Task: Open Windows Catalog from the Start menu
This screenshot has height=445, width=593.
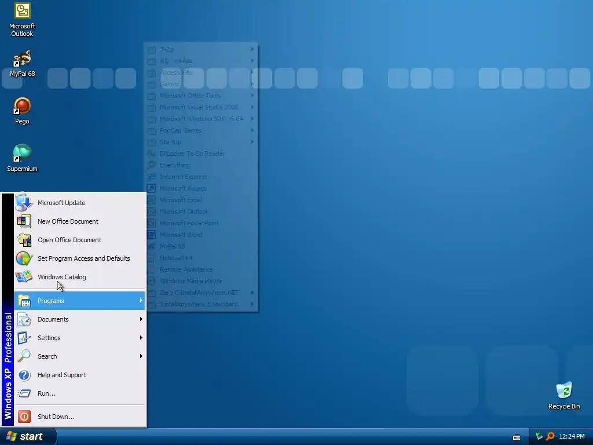Action: click(x=80, y=277)
